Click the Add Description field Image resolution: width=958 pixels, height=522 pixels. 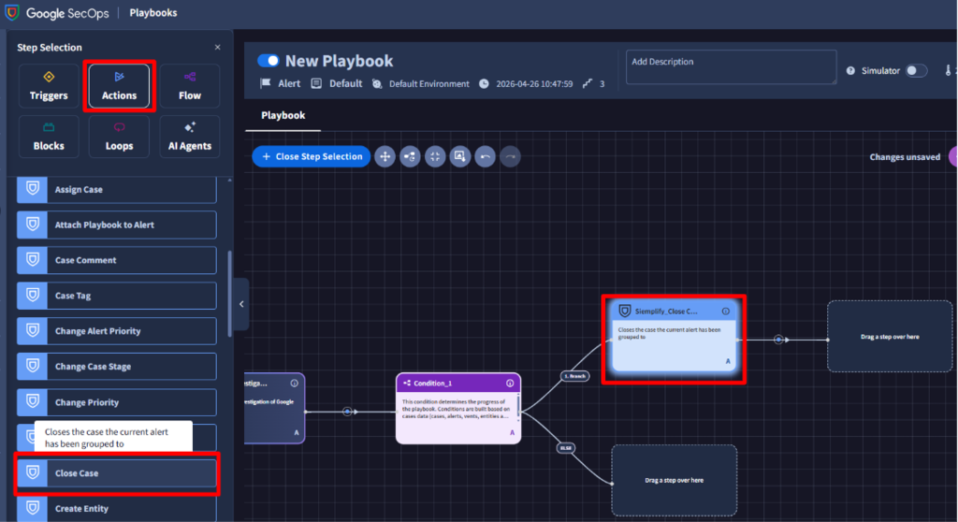[731, 67]
